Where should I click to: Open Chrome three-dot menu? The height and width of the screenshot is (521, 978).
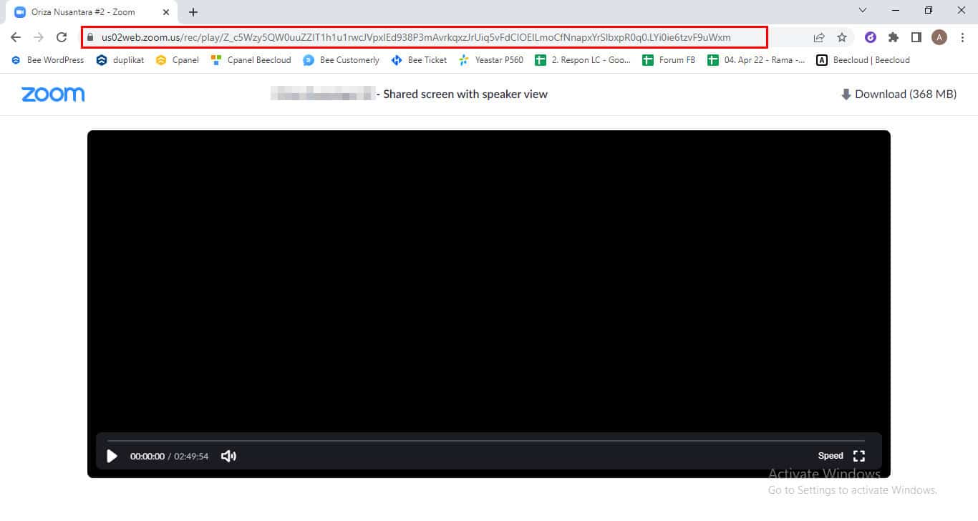pos(963,37)
